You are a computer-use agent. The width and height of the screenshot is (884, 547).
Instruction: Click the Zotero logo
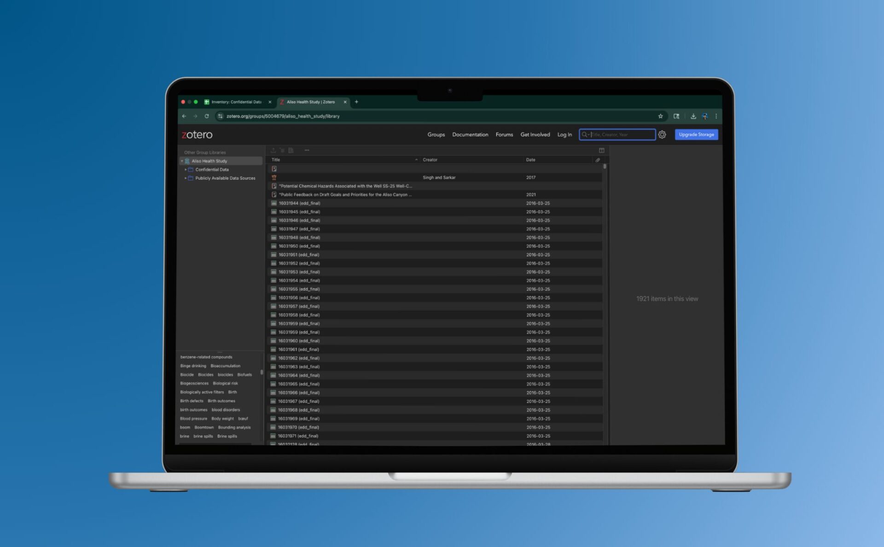(x=197, y=134)
